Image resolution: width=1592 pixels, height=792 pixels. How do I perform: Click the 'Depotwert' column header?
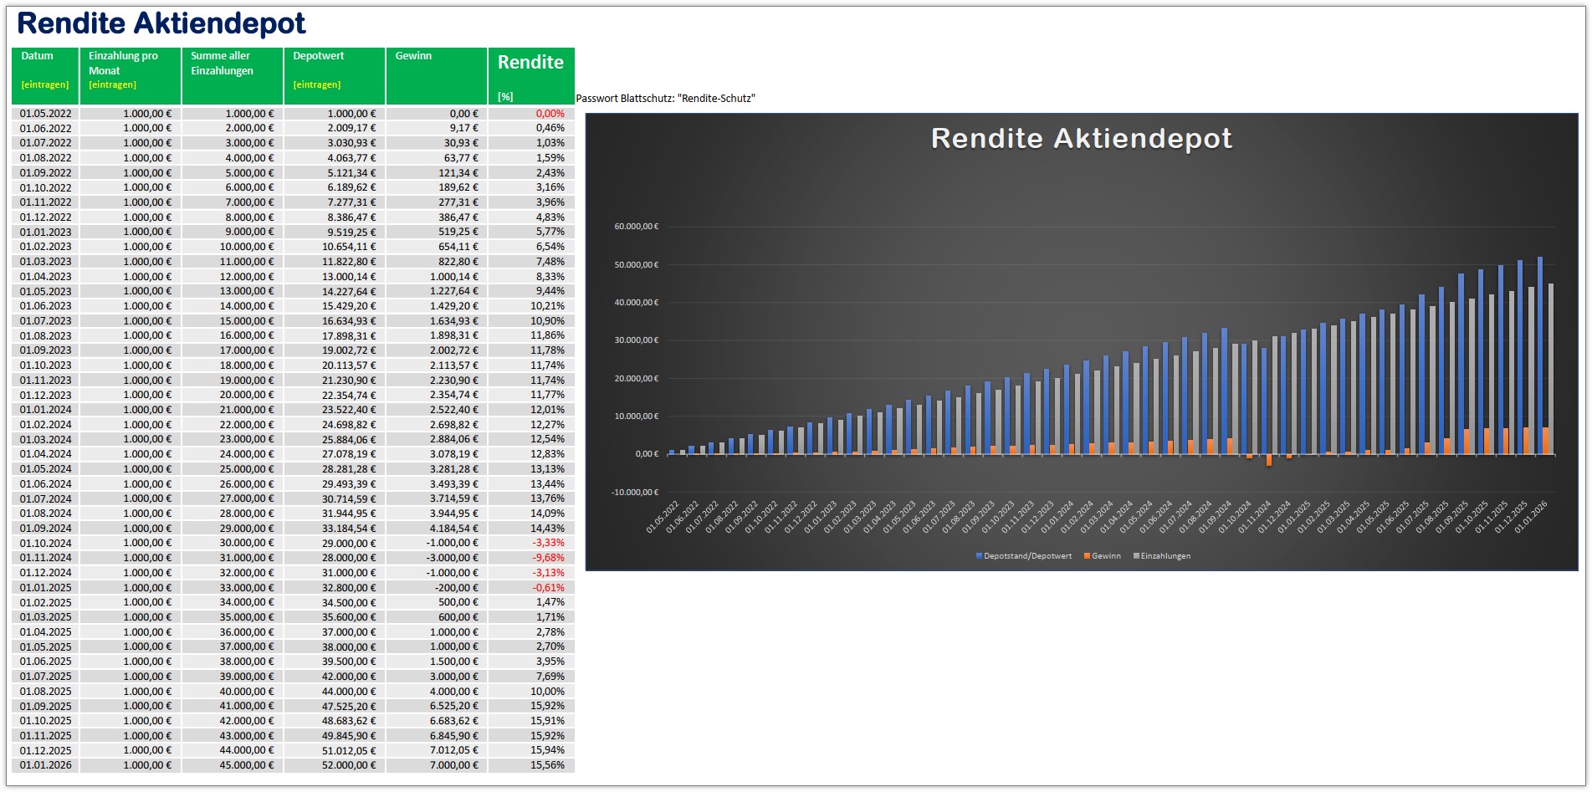click(x=335, y=75)
